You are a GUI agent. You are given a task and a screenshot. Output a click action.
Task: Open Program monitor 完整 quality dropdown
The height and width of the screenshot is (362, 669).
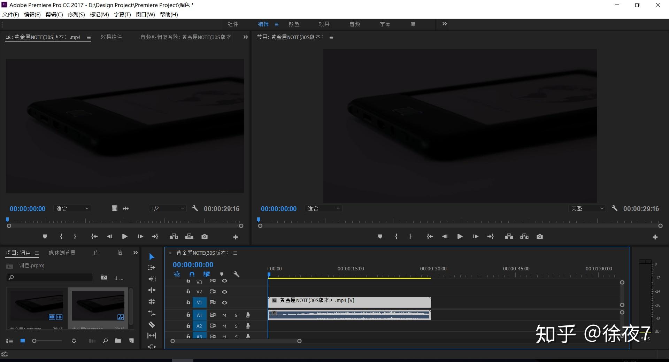coord(587,208)
